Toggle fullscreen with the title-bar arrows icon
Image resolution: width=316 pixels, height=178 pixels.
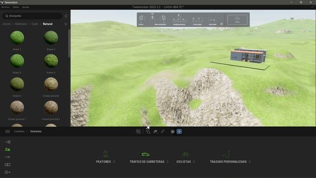point(313,7)
